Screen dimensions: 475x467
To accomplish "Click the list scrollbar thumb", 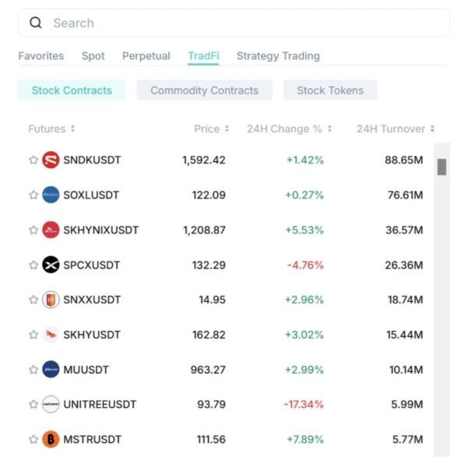I will pos(442,167).
